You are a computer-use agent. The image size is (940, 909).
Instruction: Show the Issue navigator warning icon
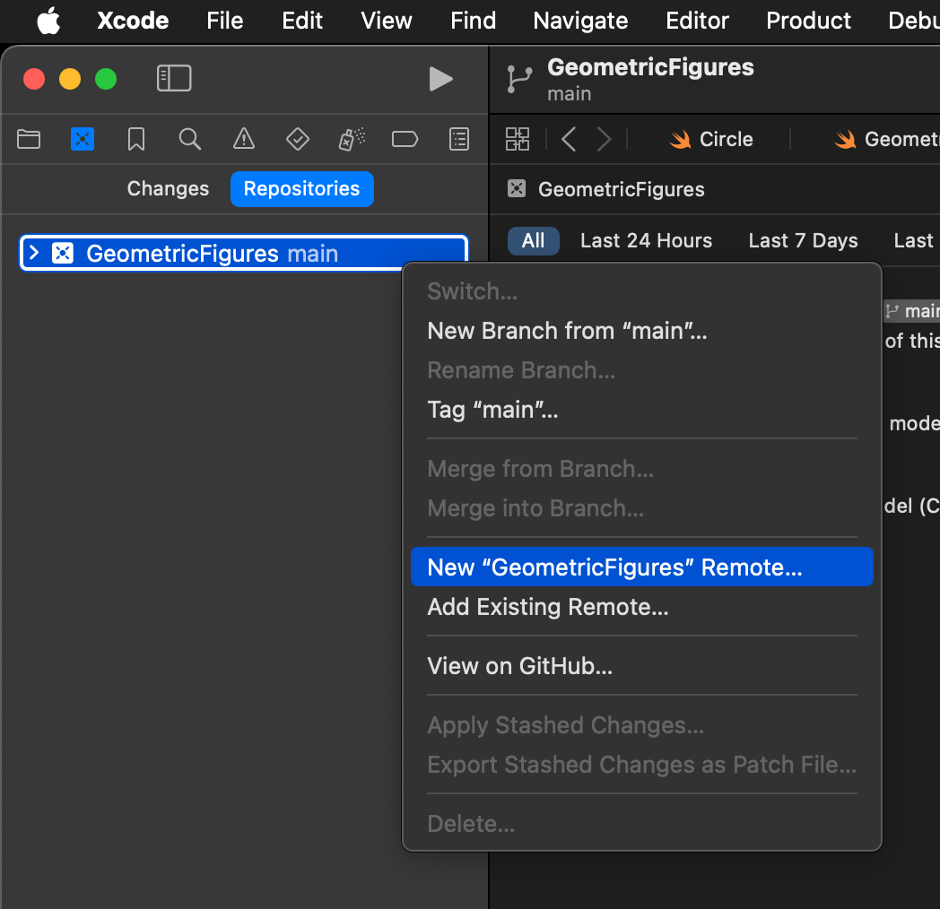[x=243, y=139]
